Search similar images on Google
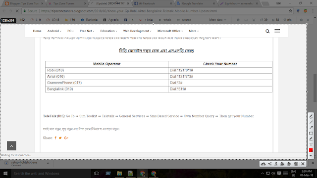This screenshot has width=317, height=178. (x=276, y=164)
